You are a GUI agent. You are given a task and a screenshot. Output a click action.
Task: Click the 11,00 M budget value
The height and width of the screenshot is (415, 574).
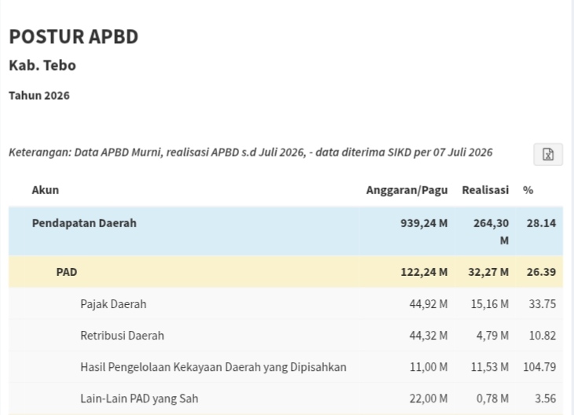coord(429,367)
